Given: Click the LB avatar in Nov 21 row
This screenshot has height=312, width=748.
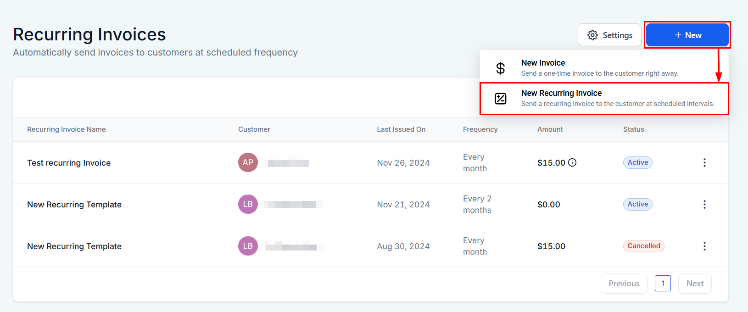Looking at the screenshot, I should [248, 204].
